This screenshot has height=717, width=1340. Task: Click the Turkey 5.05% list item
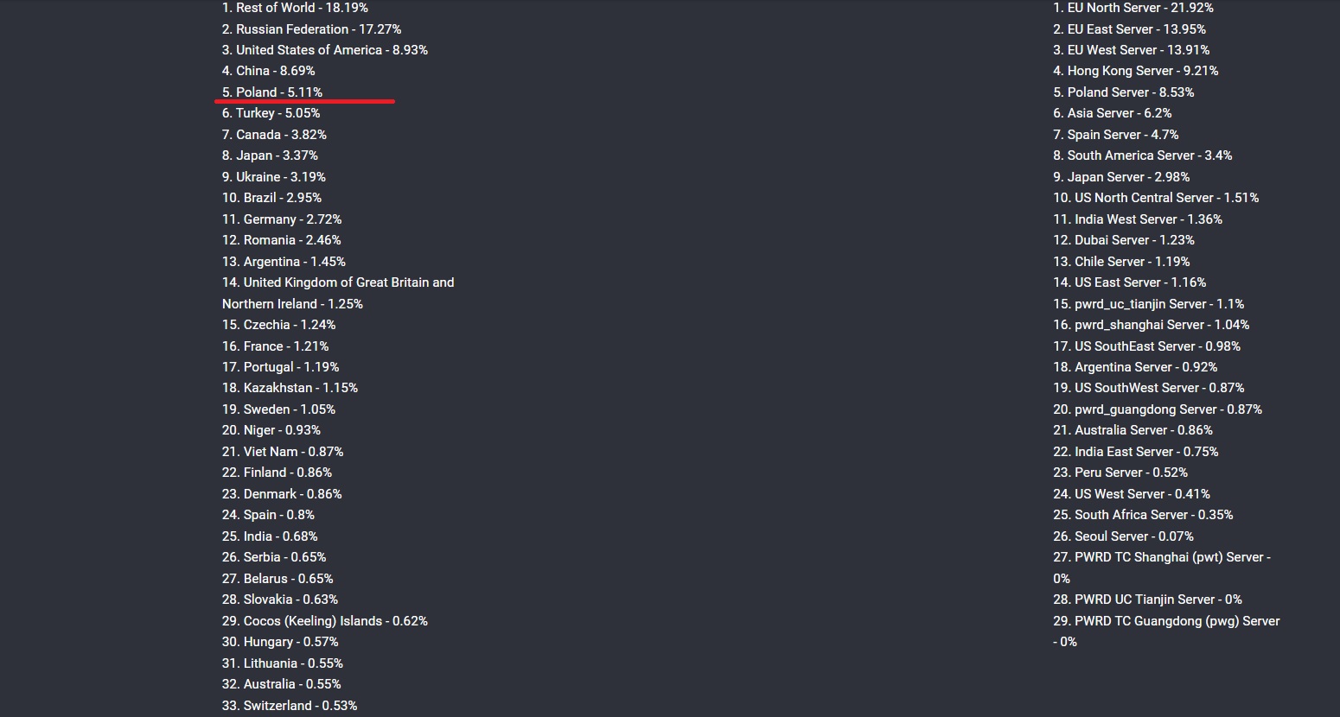coord(271,113)
